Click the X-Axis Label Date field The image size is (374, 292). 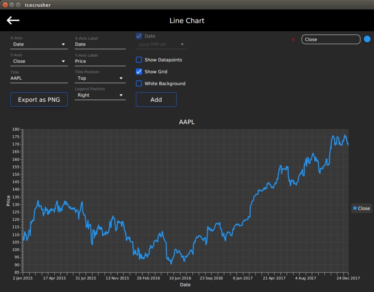click(100, 44)
